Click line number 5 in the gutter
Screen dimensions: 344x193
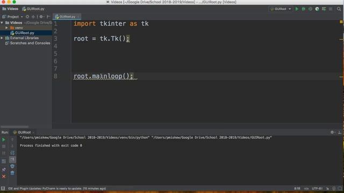point(55,54)
